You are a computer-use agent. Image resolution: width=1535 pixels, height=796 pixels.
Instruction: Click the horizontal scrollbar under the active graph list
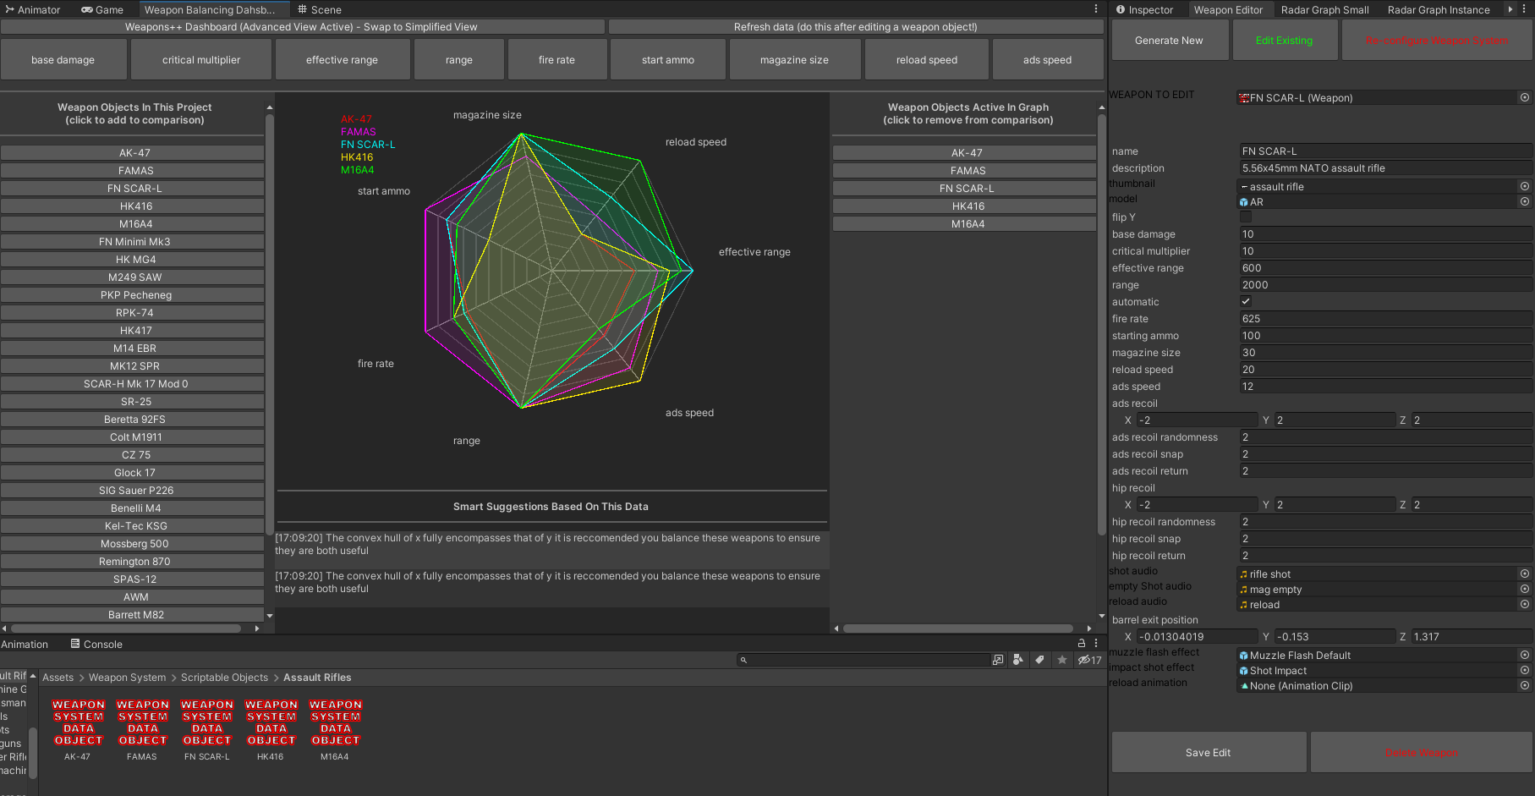pos(958,629)
